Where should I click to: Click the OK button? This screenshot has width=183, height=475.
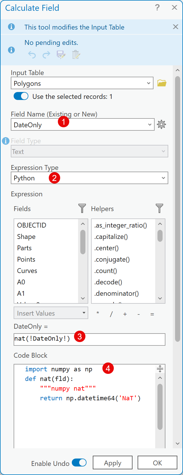(x=157, y=463)
